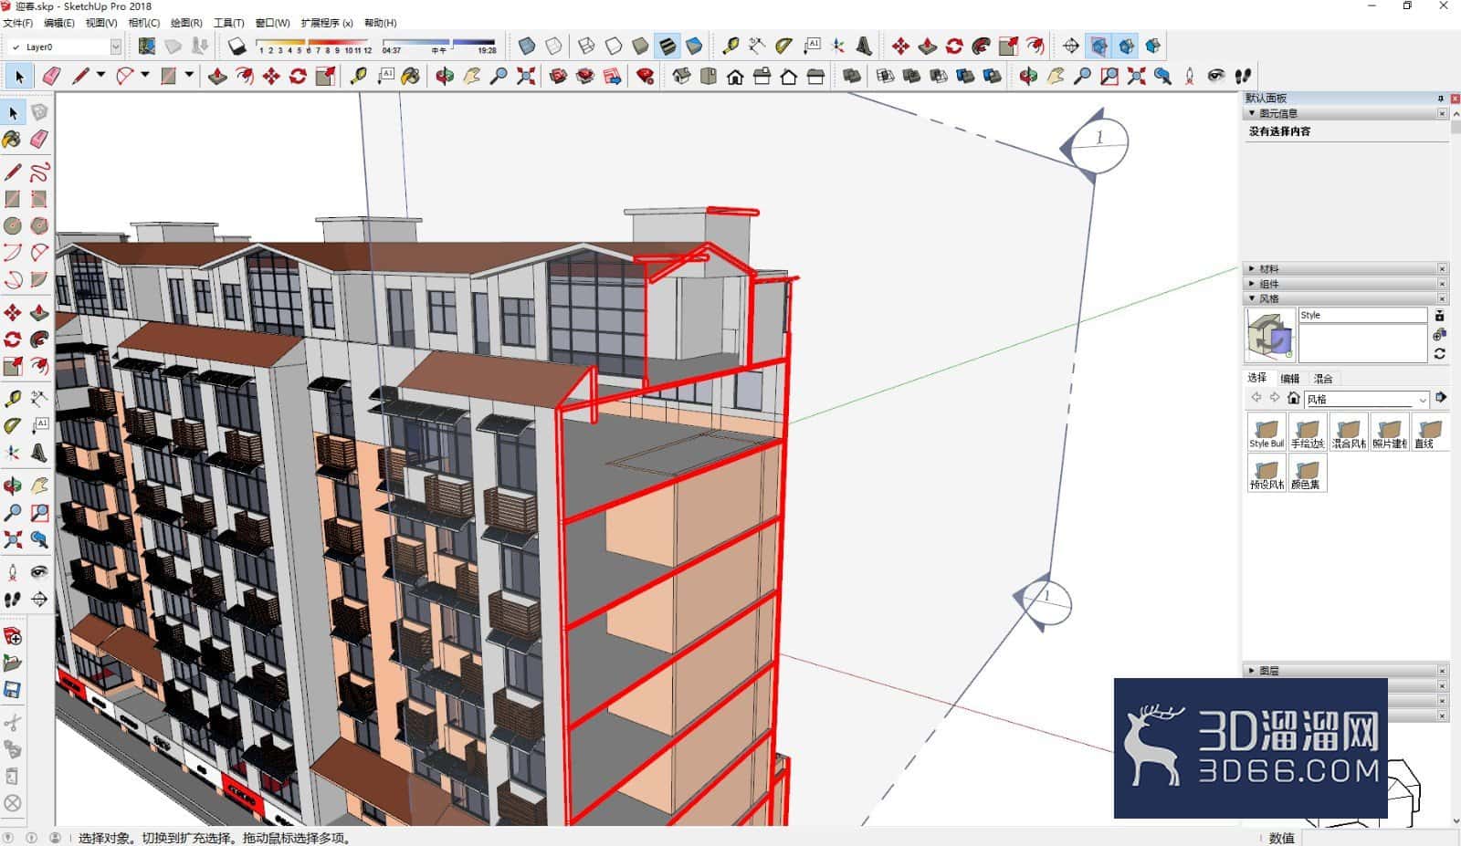Expand the 图层 panel

click(1252, 671)
